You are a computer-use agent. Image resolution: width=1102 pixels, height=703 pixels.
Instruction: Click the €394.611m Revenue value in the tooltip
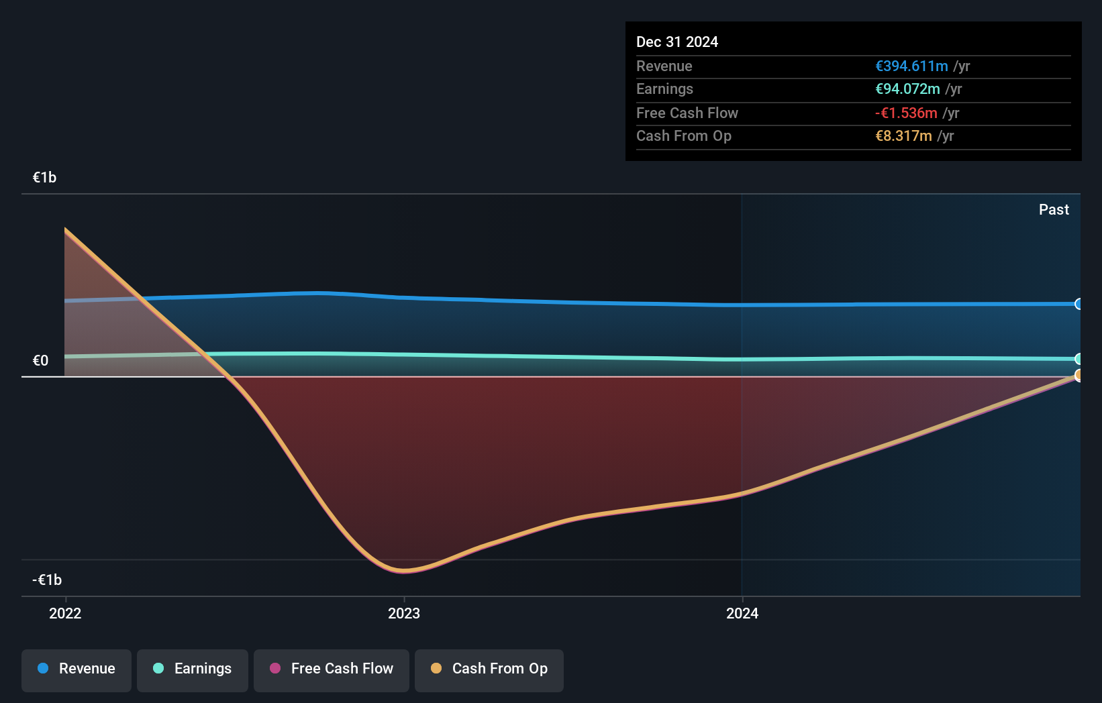911,66
